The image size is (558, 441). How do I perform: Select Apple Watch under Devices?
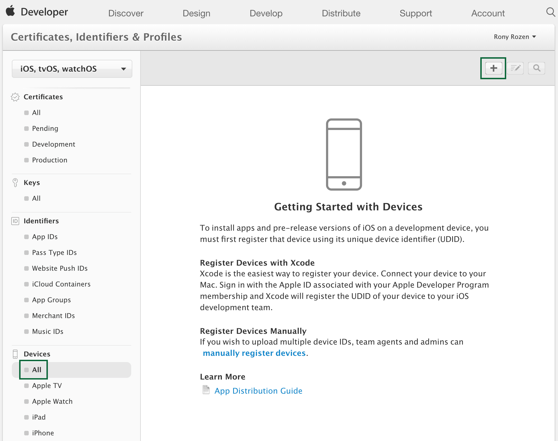tap(52, 402)
